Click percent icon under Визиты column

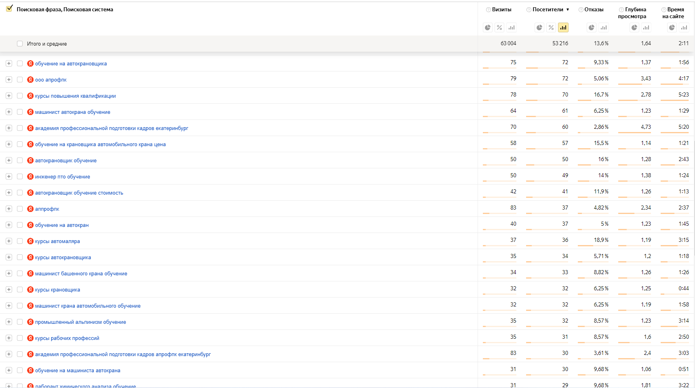(499, 27)
